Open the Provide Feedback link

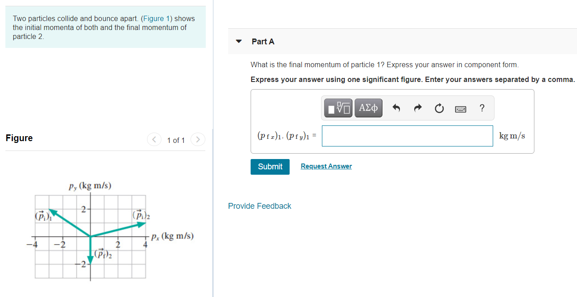[260, 206]
